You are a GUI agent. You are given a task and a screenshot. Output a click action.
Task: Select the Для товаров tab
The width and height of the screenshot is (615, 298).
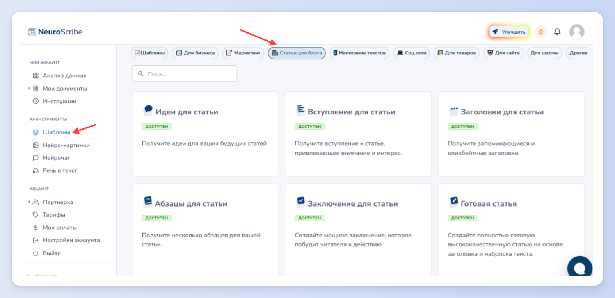457,53
